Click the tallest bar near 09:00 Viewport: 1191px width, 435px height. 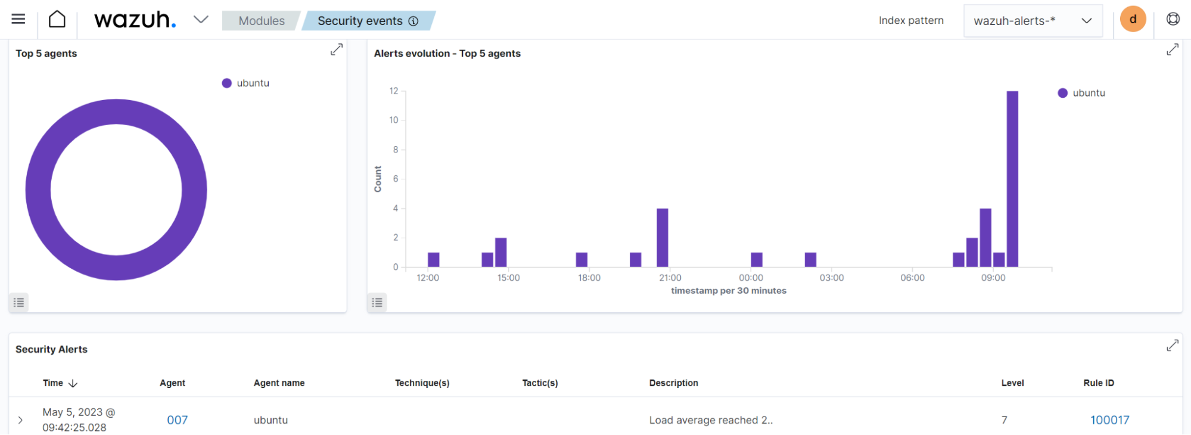point(1012,179)
